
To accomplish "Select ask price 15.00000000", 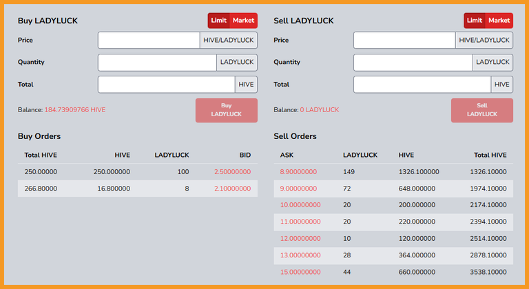I will point(300,272).
